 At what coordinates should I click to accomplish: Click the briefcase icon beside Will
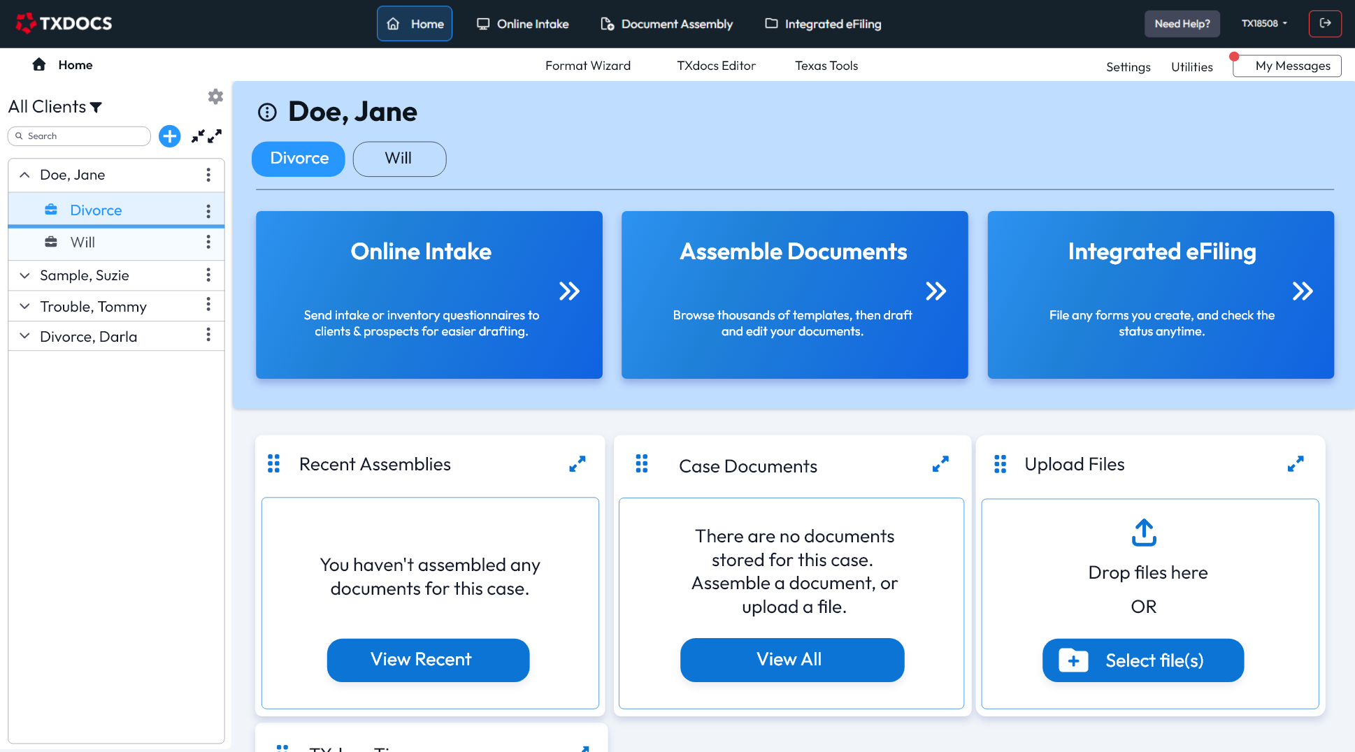[51, 242]
